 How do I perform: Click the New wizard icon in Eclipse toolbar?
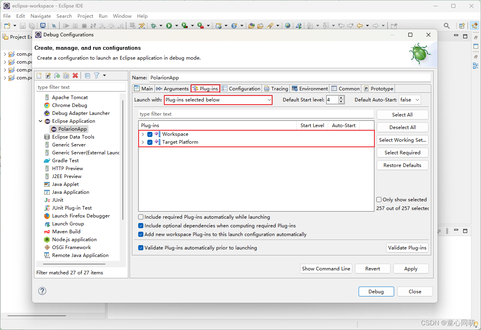(x=7, y=26)
